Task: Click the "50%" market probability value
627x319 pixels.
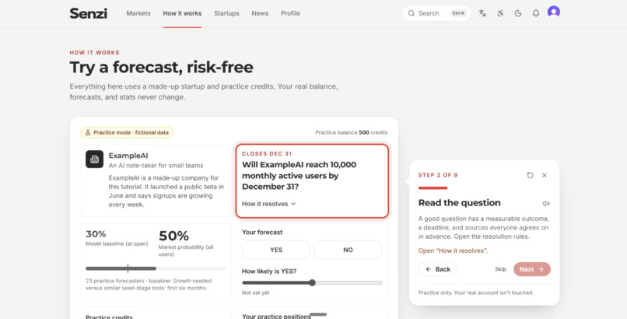Action: pos(173,236)
